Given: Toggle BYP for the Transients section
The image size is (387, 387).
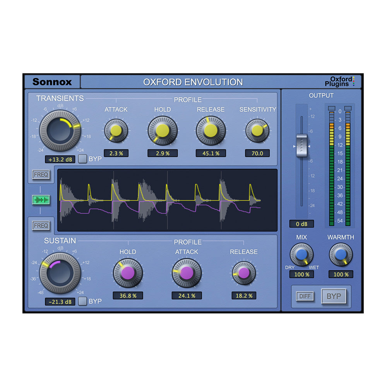Looking at the screenshot, I should pos(82,159).
